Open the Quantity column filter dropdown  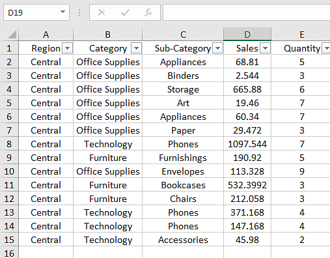coord(327,48)
